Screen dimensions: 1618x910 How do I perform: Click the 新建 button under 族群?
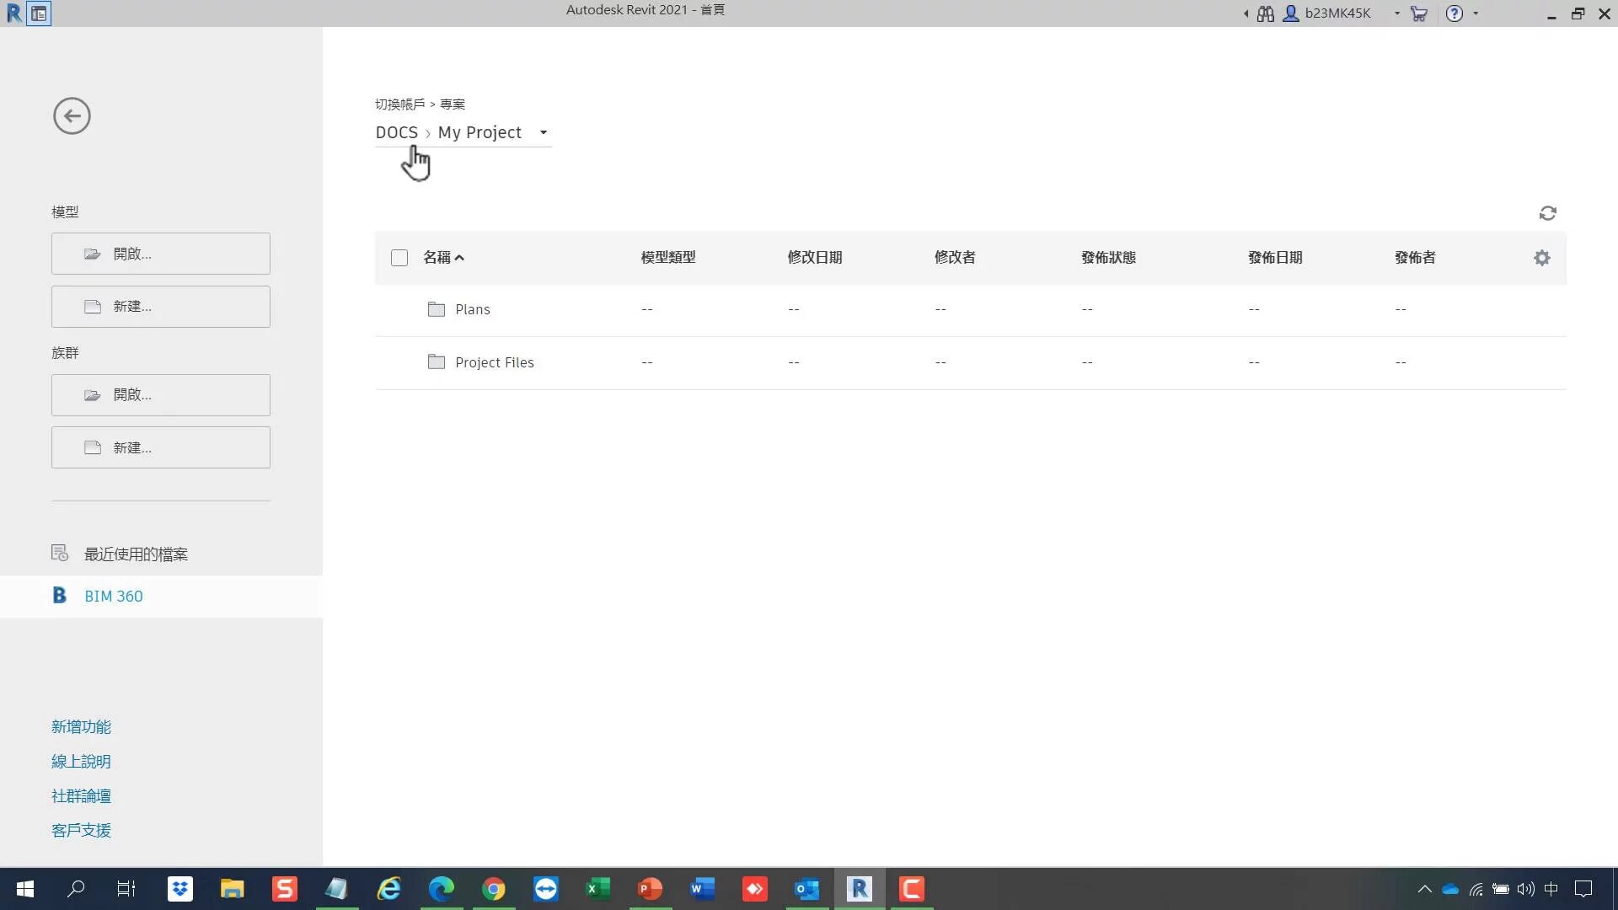pyautogui.click(x=160, y=447)
